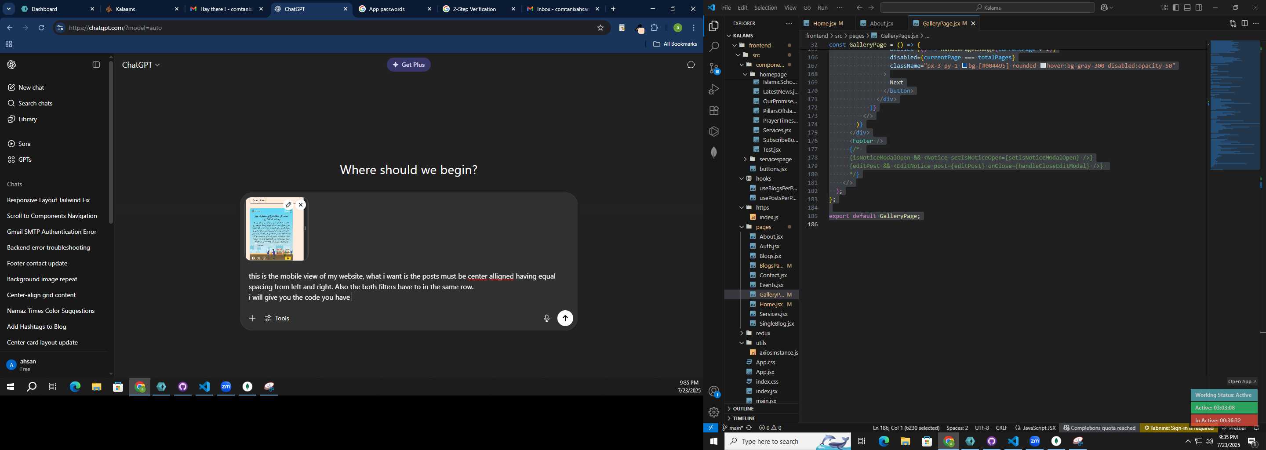Expand the TIMELINE section
The width and height of the screenshot is (1266, 450).
761,418
